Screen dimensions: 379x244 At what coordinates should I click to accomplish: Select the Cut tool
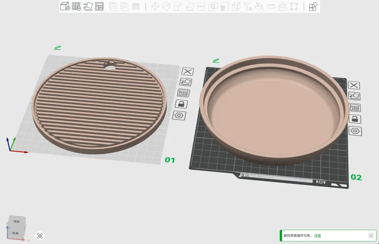(x=201, y=6)
